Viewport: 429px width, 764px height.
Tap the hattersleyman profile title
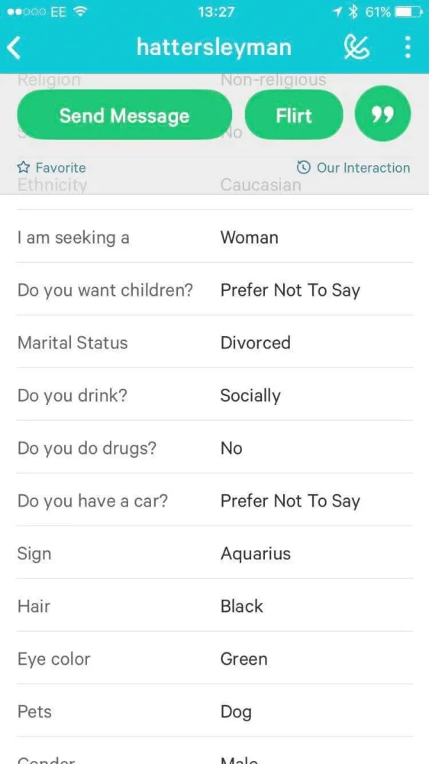[214, 47]
